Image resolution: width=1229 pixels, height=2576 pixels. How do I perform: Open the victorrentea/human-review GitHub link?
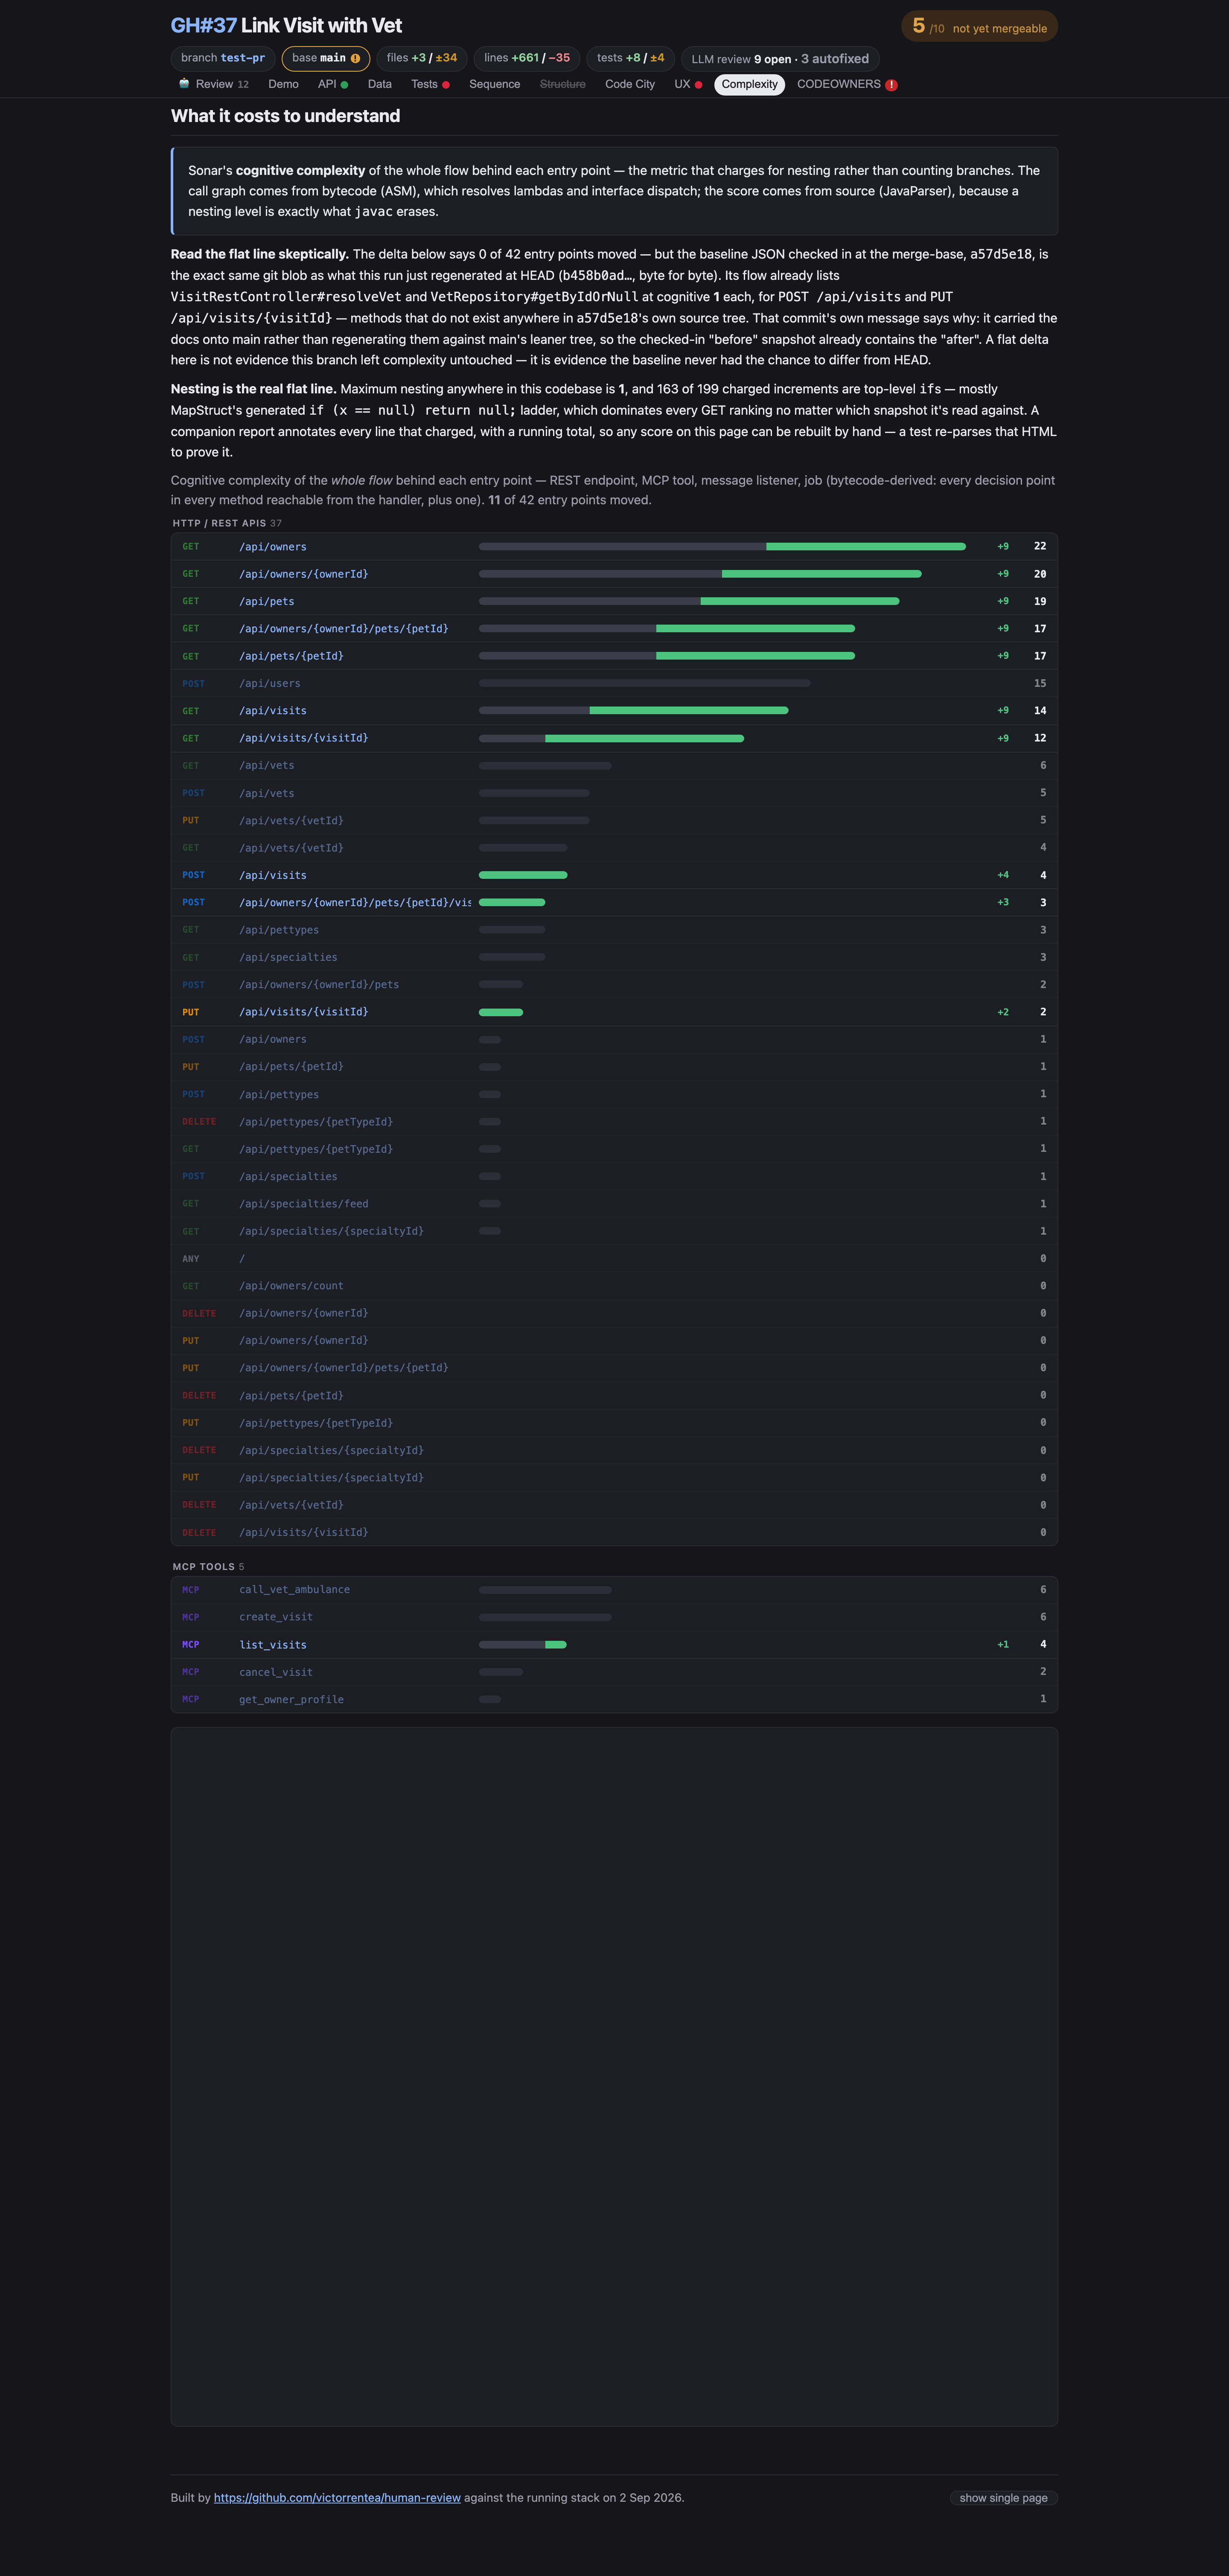337,2497
